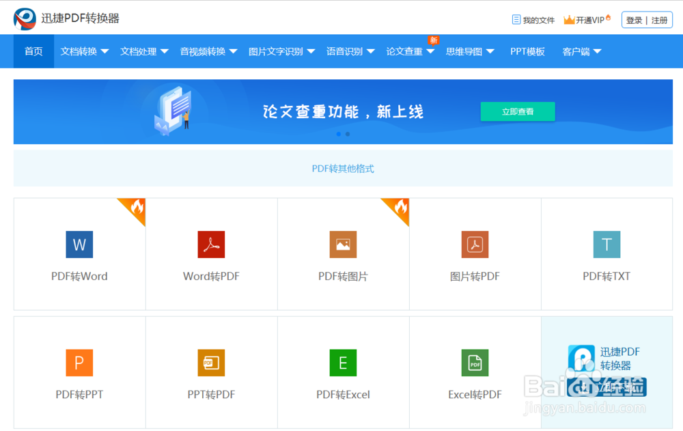Expand the arrow next to 文档转换

(104, 51)
